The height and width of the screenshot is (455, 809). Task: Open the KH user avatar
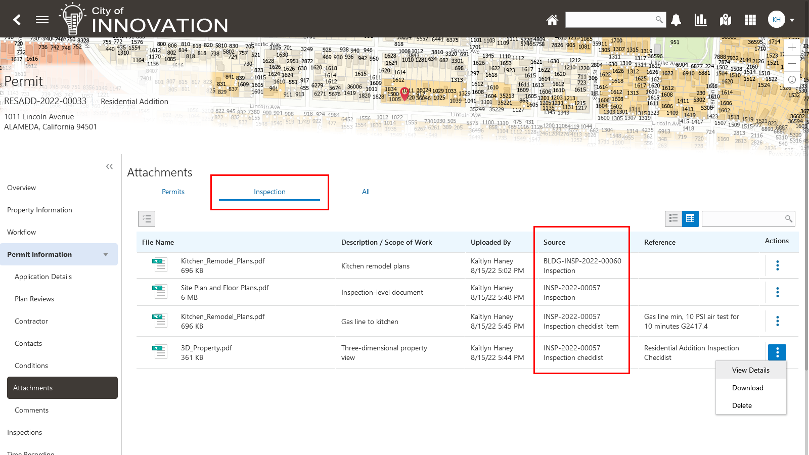point(776,20)
